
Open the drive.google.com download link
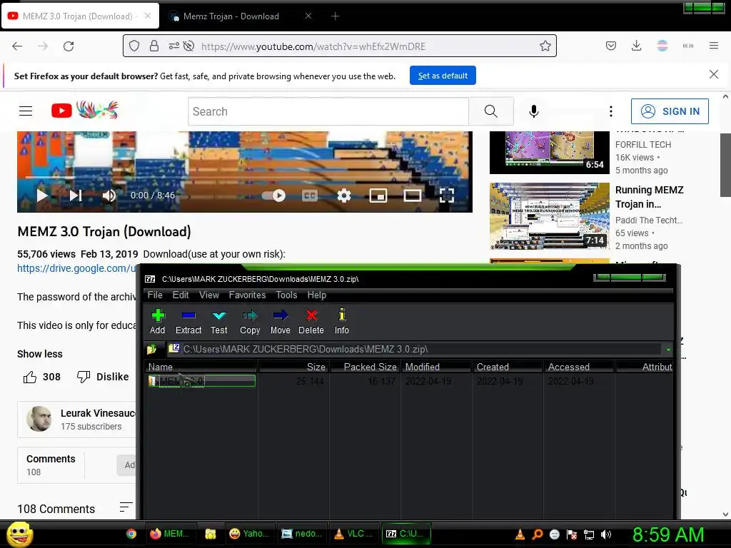click(77, 268)
